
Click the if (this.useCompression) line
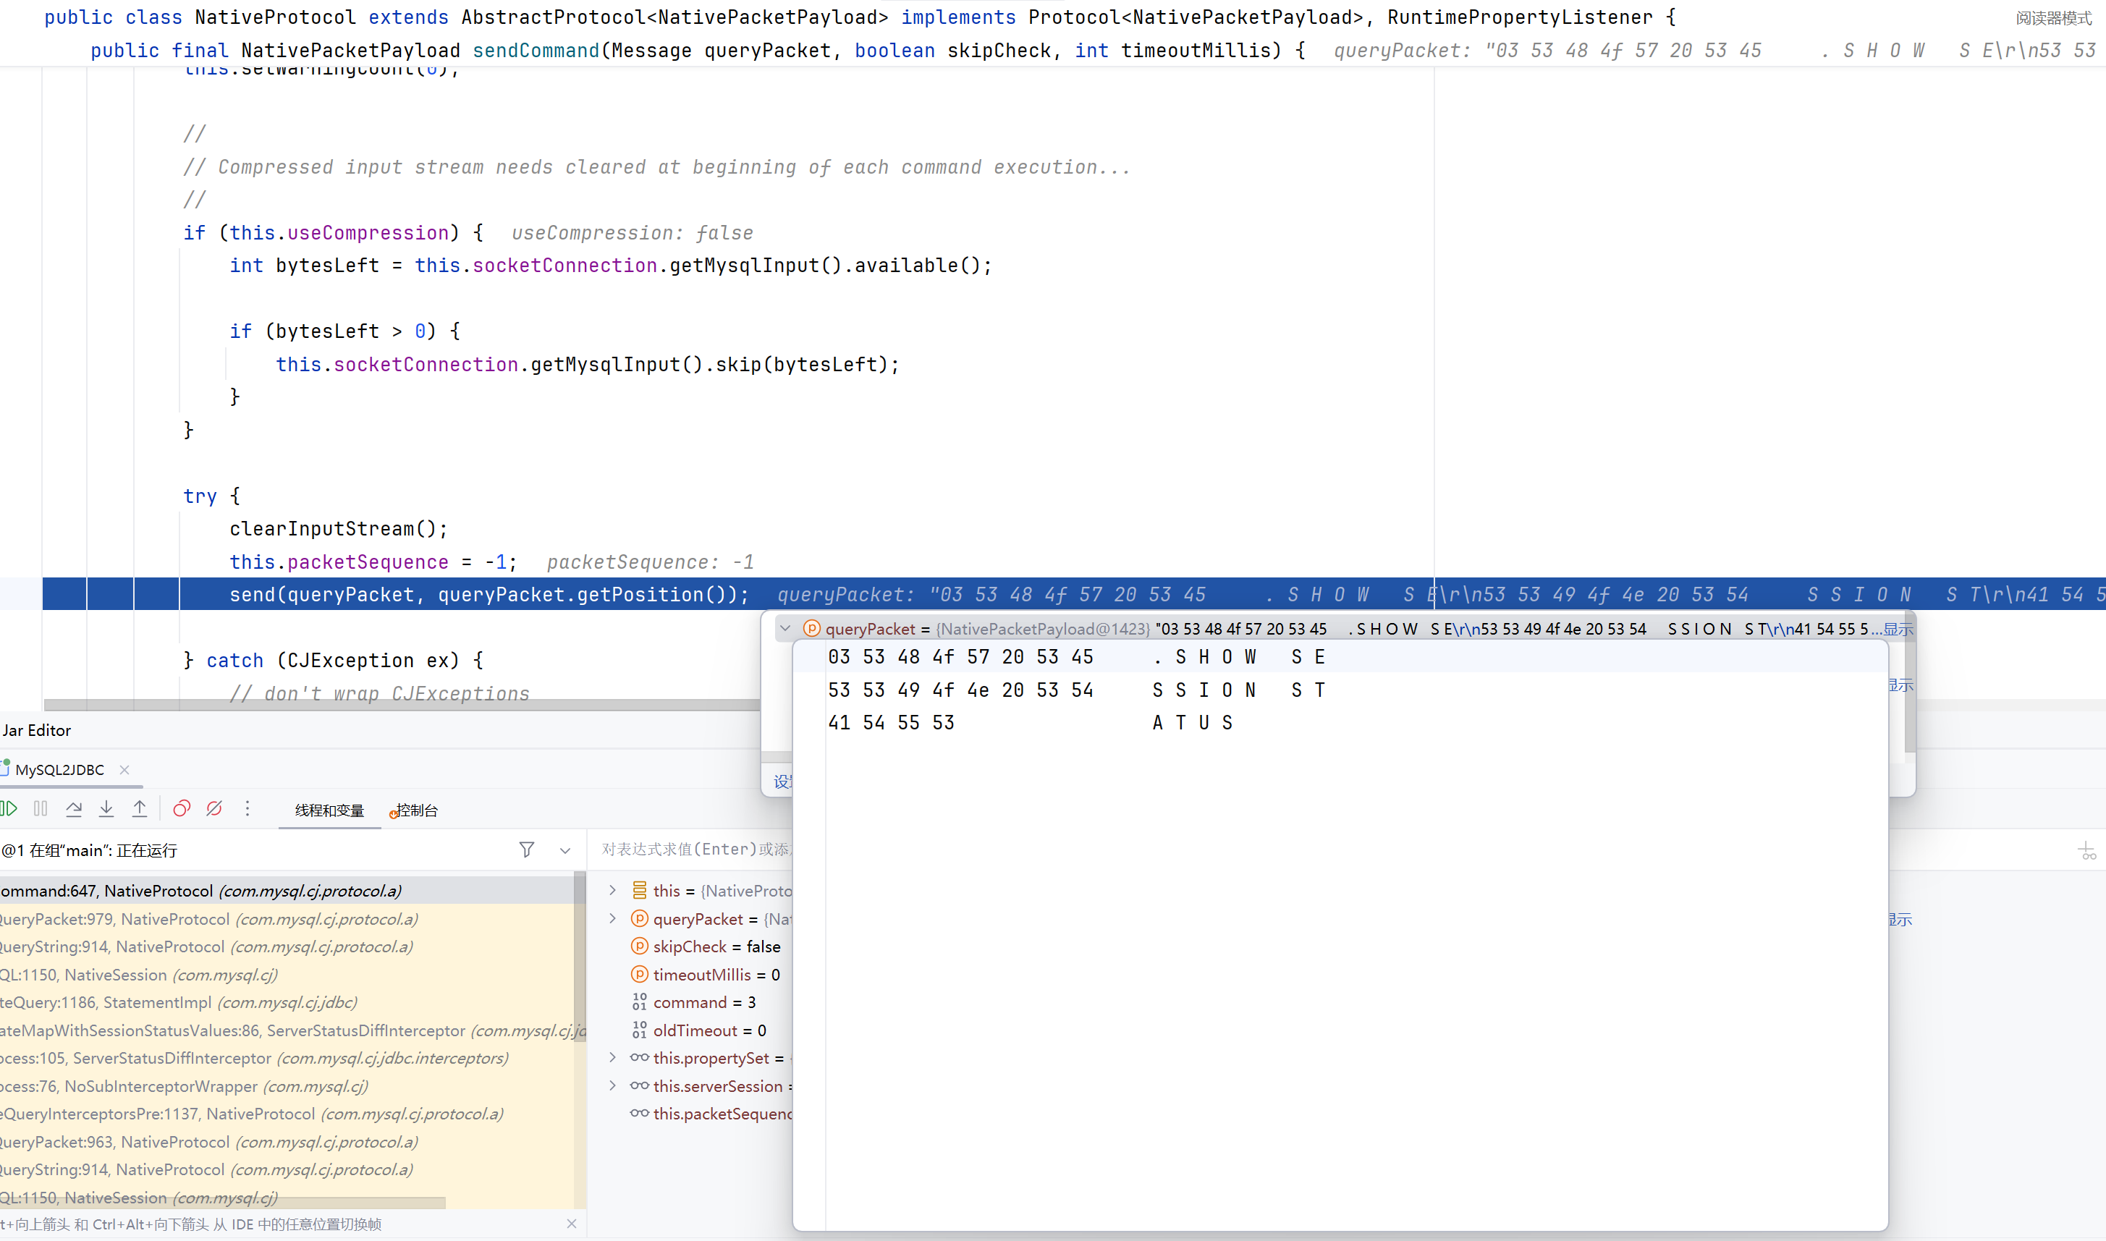tap(333, 232)
